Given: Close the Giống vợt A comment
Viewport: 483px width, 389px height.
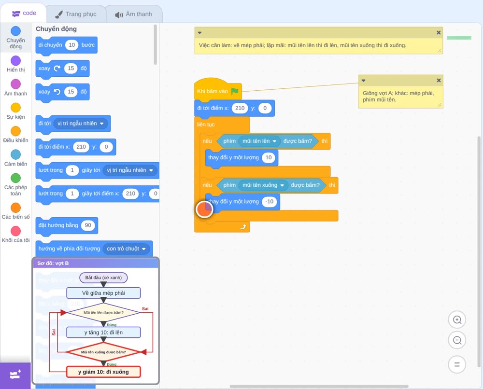Looking at the screenshot, I should coord(439,80).
